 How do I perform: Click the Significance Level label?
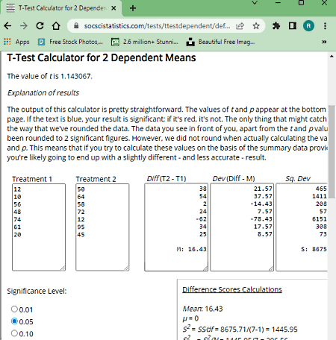[x=37, y=291]
